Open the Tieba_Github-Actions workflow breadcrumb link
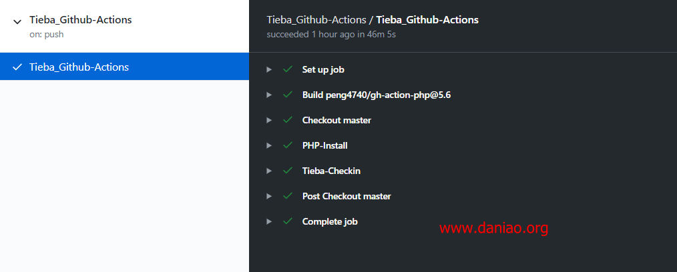 point(316,20)
